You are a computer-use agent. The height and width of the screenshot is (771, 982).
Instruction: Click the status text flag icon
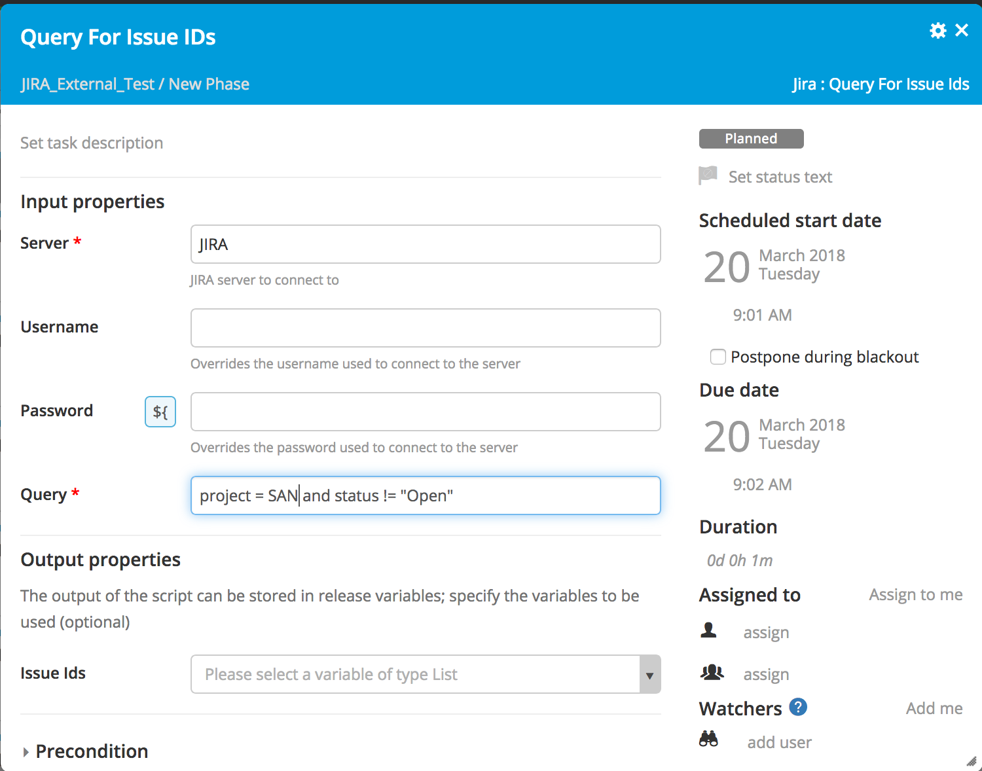[x=708, y=176]
